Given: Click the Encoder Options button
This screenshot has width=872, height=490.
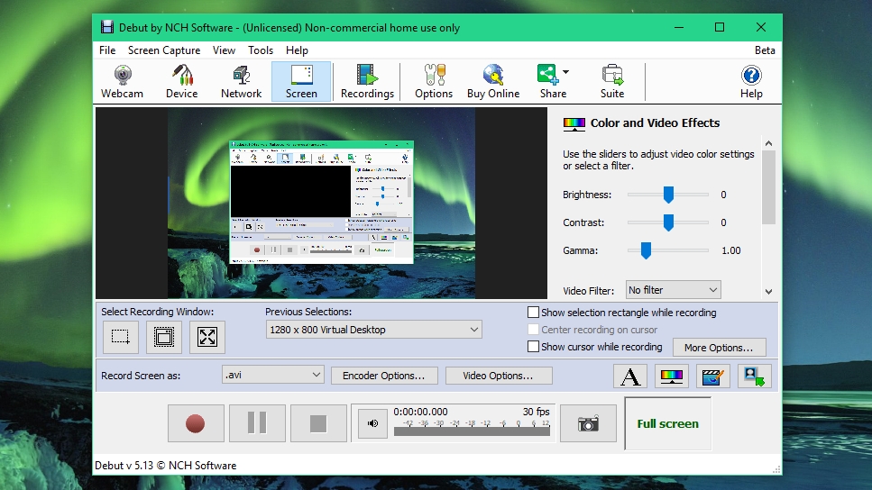Looking at the screenshot, I should (x=384, y=376).
